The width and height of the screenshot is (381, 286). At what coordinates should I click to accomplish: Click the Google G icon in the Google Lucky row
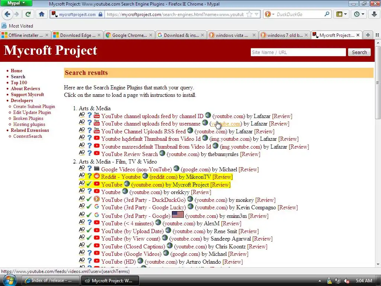pyautogui.click(x=97, y=206)
